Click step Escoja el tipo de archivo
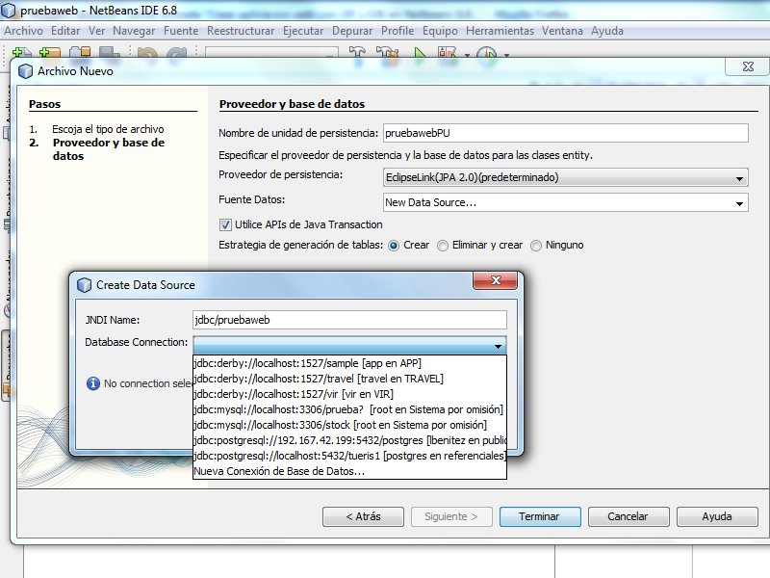770x578 pixels. pyautogui.click(x=108, y=129)
